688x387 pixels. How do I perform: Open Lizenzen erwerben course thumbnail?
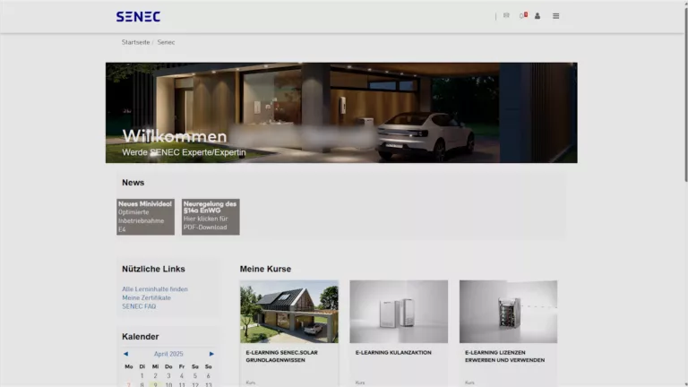508,312
